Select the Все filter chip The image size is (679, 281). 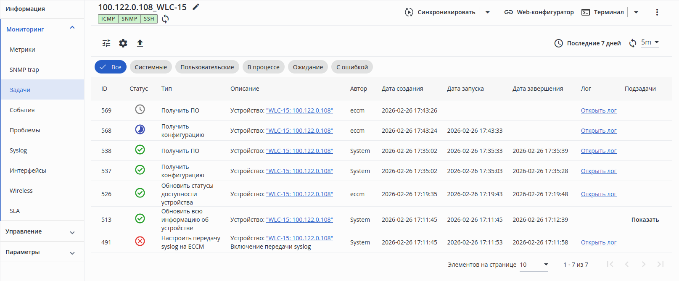111,67
